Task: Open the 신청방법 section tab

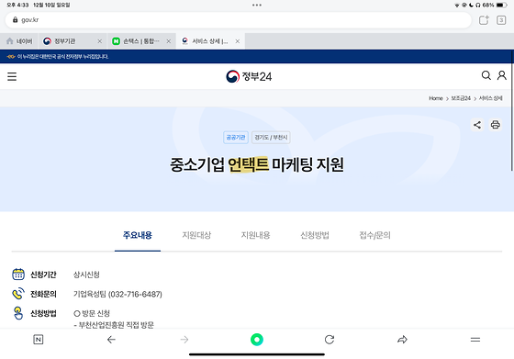Action: 315,235
